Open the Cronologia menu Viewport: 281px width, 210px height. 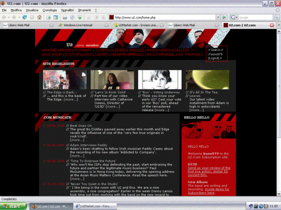(x=50, y=10)
